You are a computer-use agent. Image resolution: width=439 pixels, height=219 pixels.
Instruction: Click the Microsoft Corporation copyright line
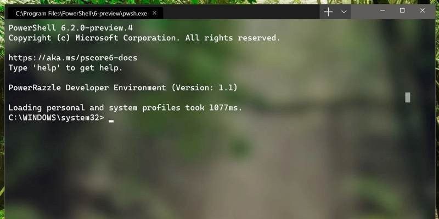pyautogui.click(x=144, y=38)
